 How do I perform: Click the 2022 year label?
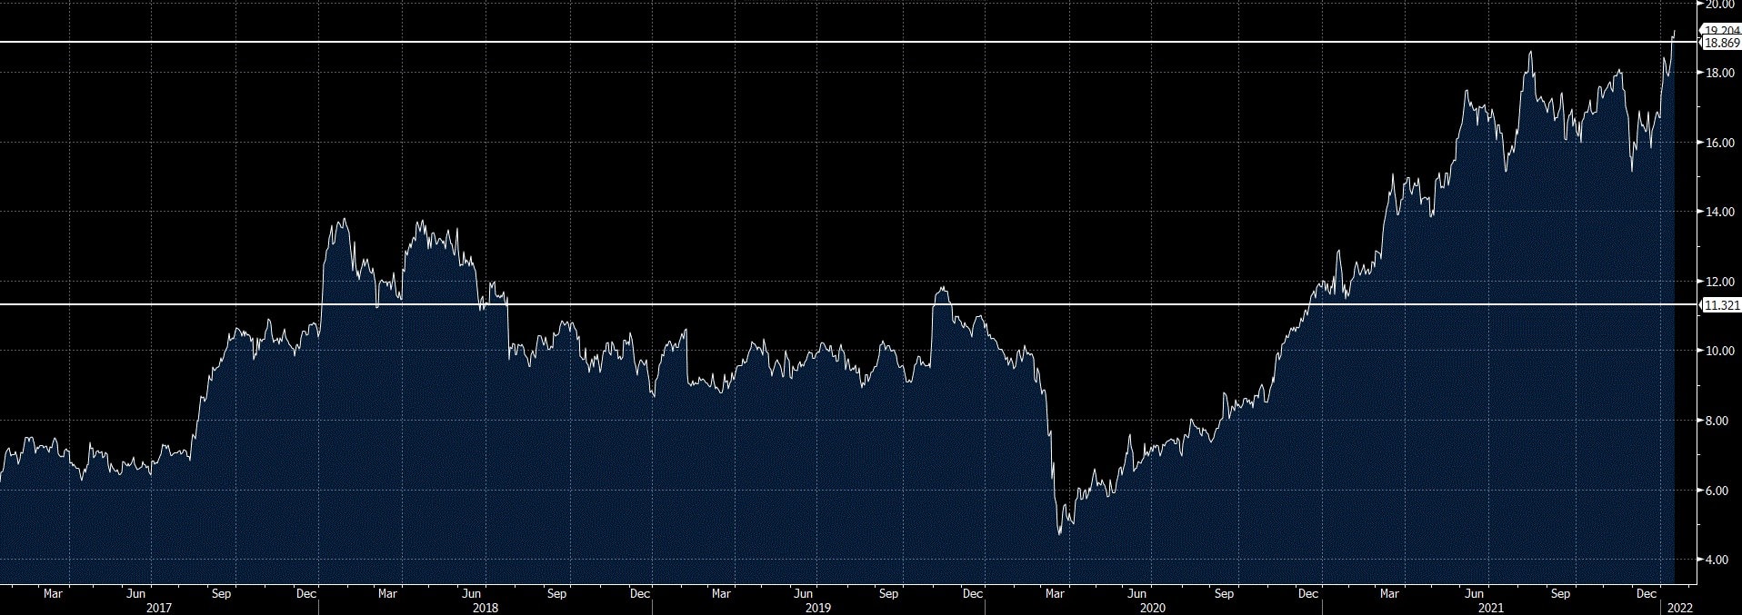(x=1680, y=608)
